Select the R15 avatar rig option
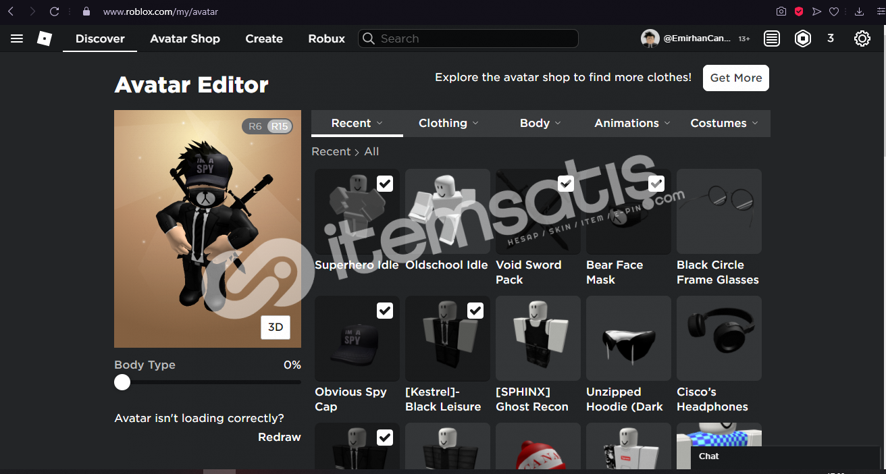Viewport: 886px width, 474px height. click(280, 126)
